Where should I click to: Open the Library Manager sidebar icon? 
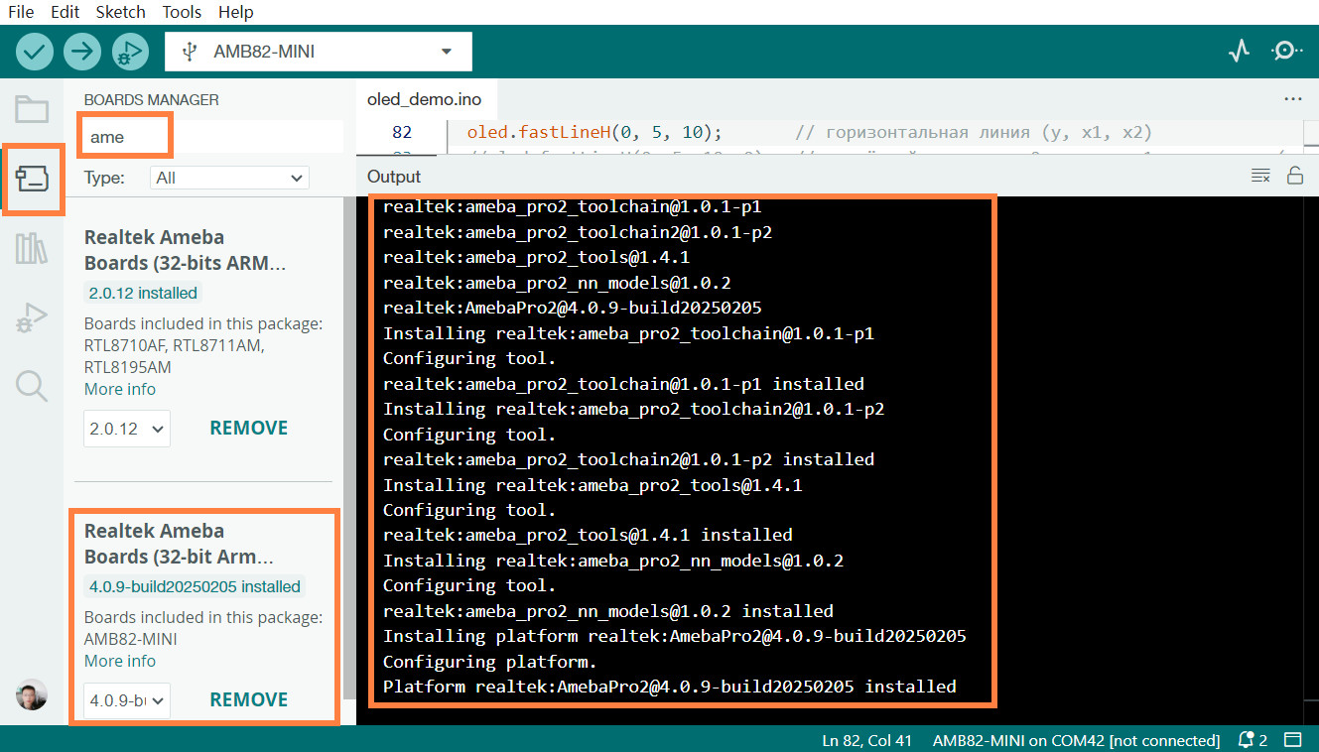click(32, 248)
